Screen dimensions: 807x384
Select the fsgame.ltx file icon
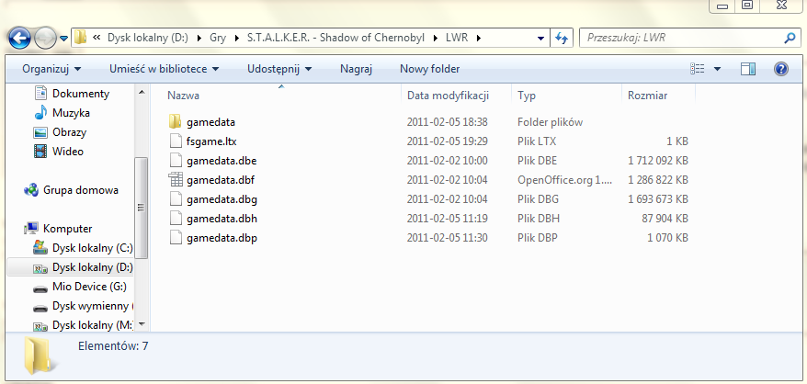(x=176, y=141)
